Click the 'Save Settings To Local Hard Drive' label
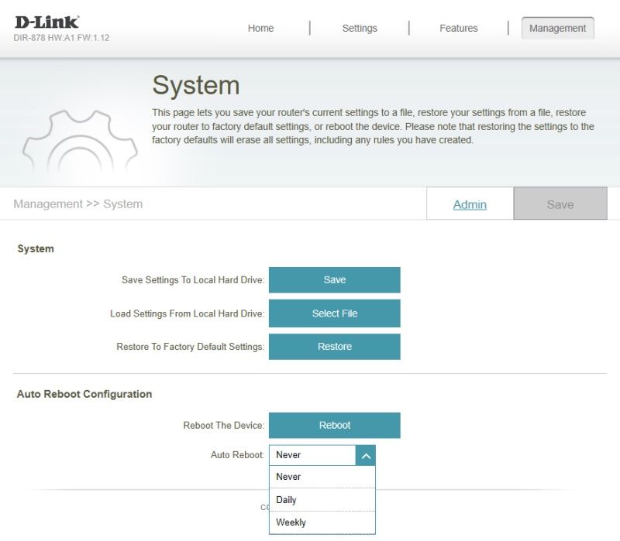 (x=193, y=279)
